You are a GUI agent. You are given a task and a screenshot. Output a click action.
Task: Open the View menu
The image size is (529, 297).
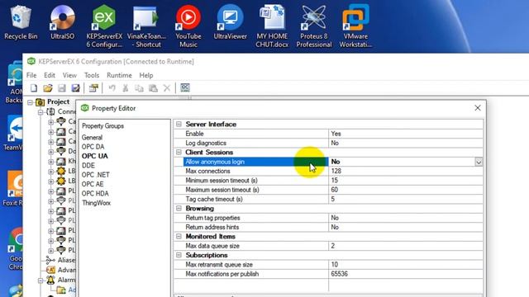69,75
